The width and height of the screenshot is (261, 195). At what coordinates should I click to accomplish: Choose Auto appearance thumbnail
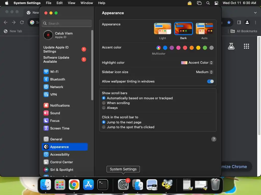pos(204,29)
